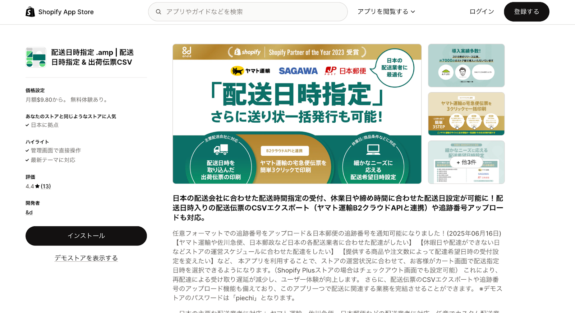The height and width of the screenshot is (313, 575).
Task: Click the インストール button
Action: 86,236
